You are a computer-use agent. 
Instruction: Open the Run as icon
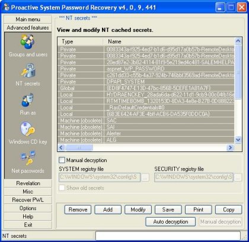point(27,99)
